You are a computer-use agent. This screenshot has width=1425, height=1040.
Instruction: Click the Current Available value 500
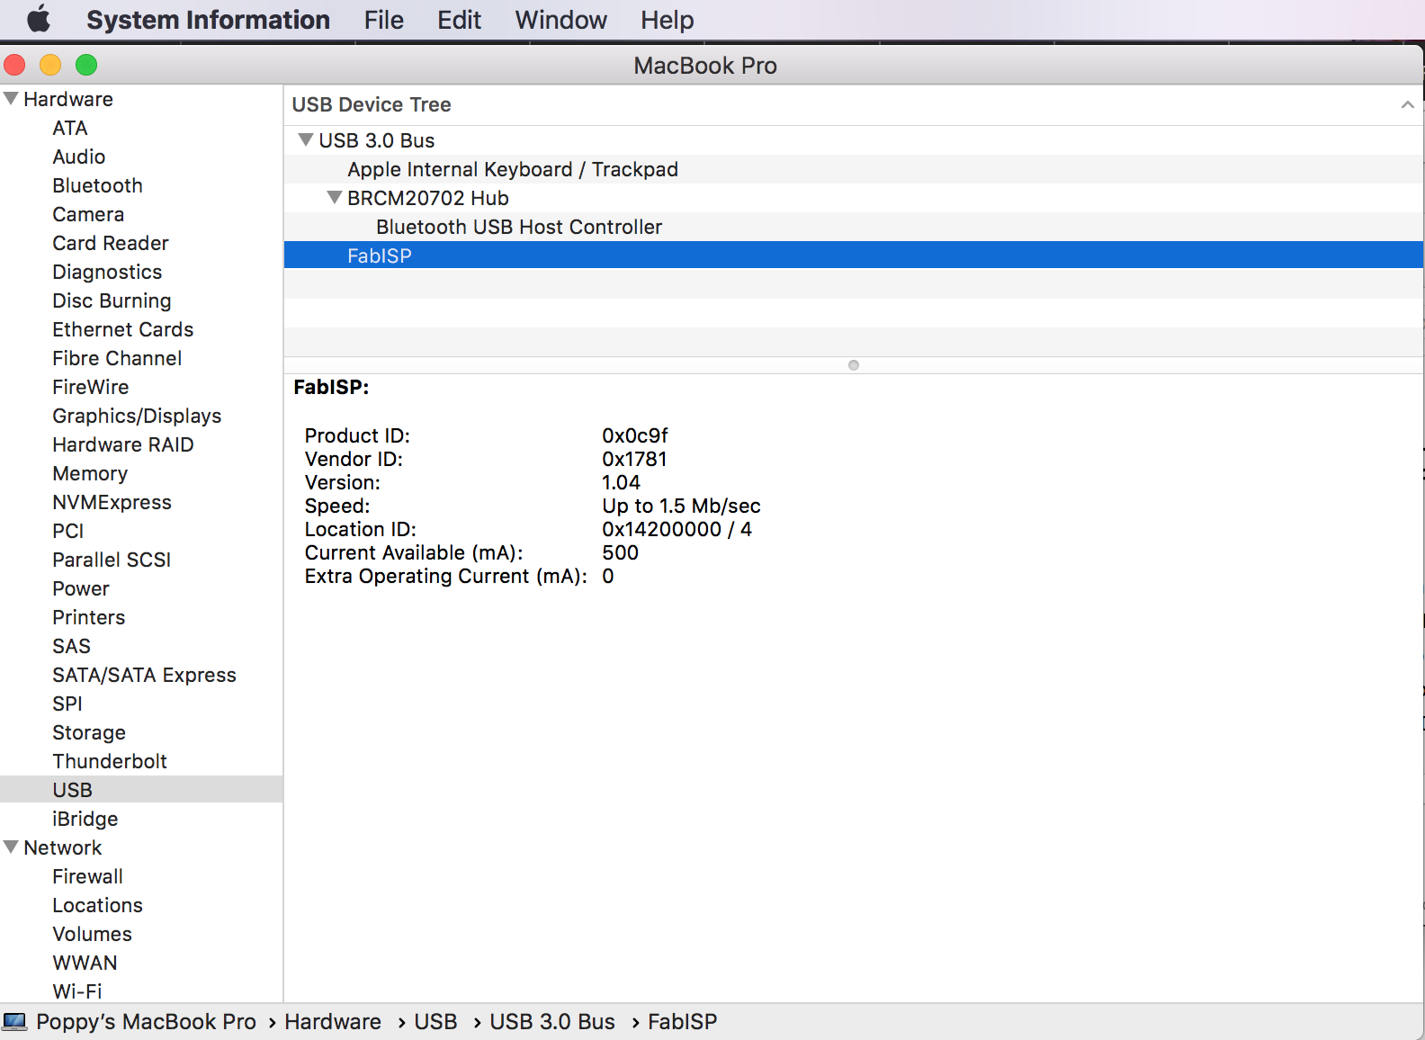[x=621, y=552]
